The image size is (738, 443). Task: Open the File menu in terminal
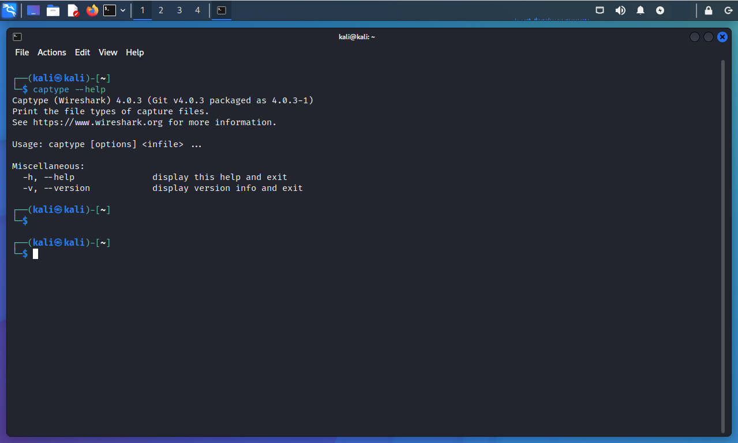point(22,52)
